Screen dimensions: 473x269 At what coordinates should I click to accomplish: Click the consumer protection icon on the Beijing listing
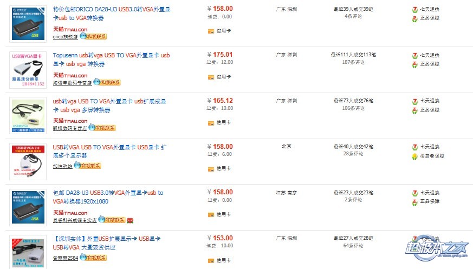click(415, 156)
